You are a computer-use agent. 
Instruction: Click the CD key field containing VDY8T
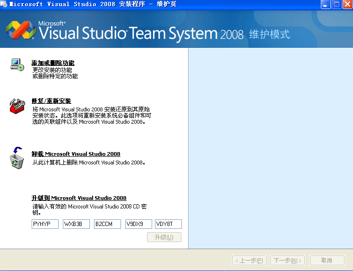(168, 224)
